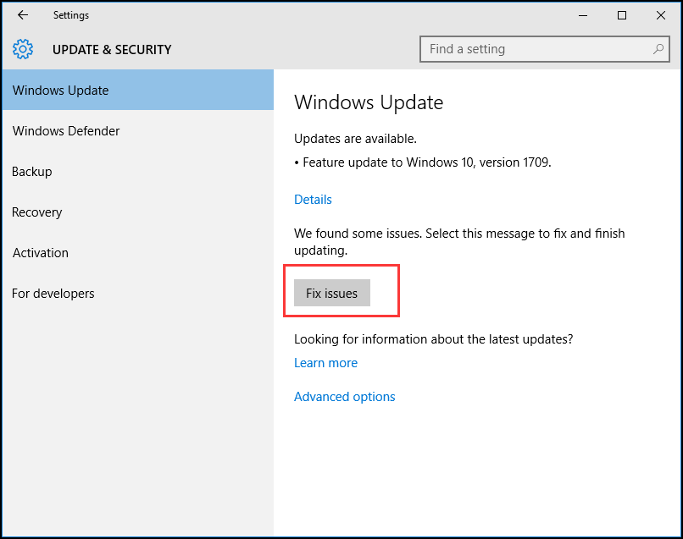Open Advanced options
This screenshot has width=683, height=539.
click(344, 396)
